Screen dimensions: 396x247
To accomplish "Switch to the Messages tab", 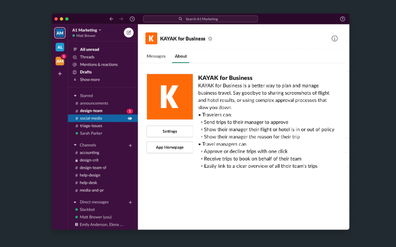I will click(156, 56).
